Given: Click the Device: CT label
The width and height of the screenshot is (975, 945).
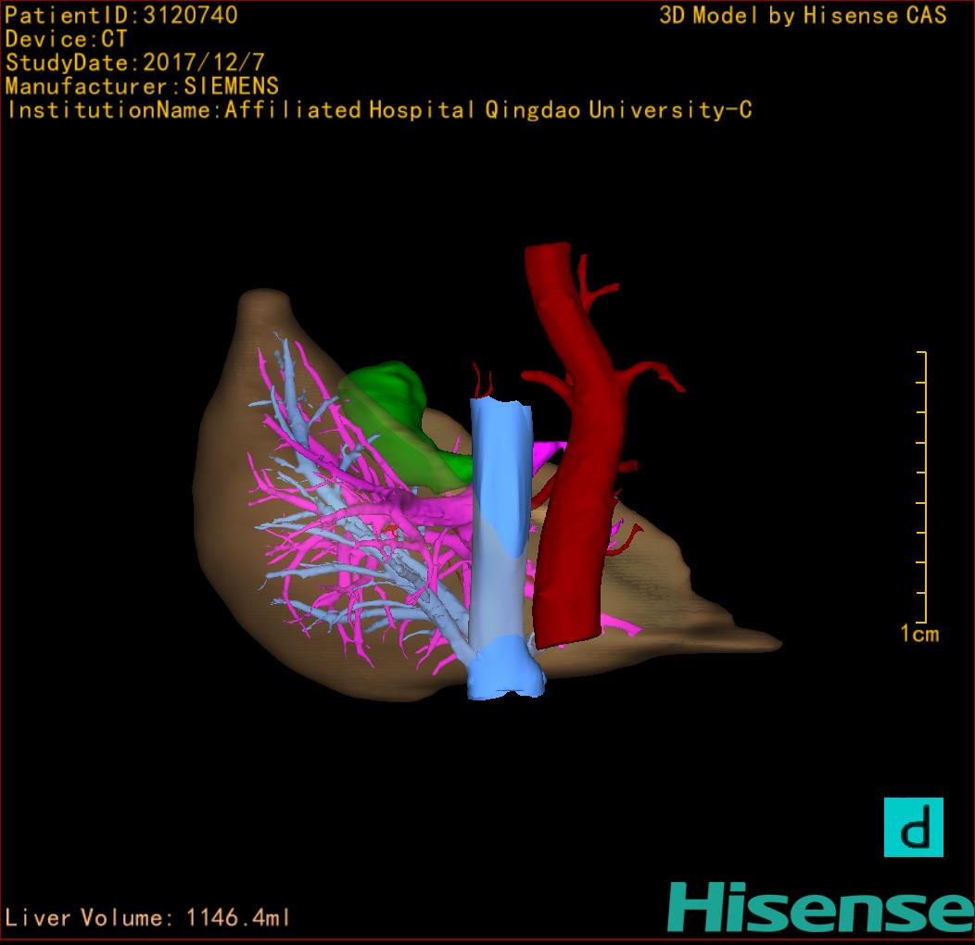Looking at the screenshot, I should point(66,40).
